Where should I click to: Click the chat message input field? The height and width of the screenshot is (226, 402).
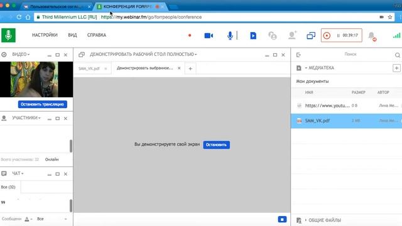(x=11, y=219)
